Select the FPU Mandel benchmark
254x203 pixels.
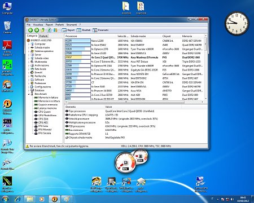(x=43, y=130)
